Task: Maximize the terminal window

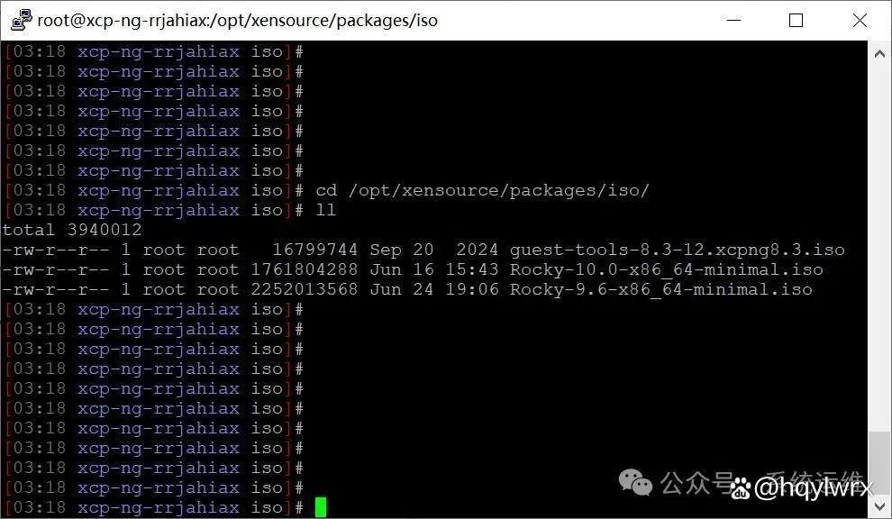Action: [796, 21]
